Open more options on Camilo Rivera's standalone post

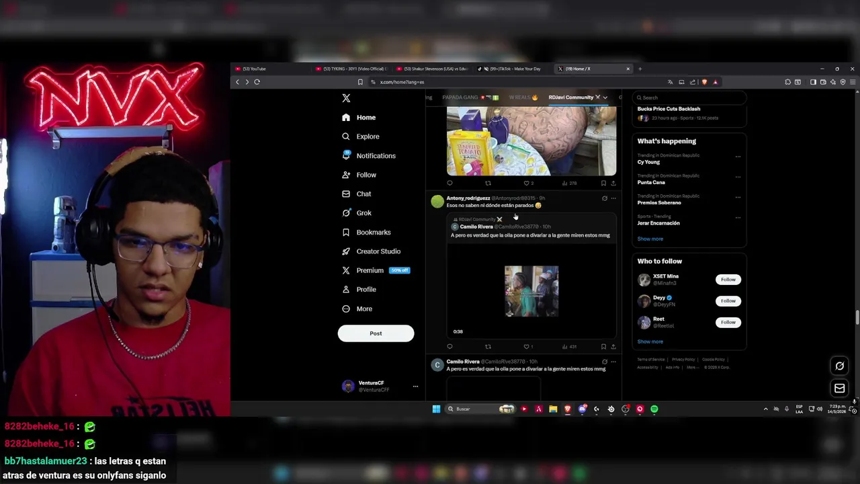point(613,362)
